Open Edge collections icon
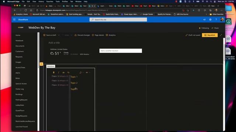Viewport: 236px width, 132px height. point(210,10)
